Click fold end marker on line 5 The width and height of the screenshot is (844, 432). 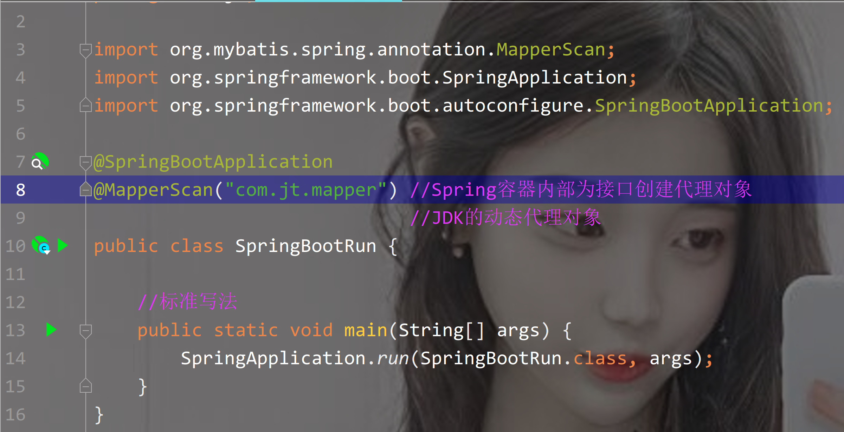(x=85, y=105)
